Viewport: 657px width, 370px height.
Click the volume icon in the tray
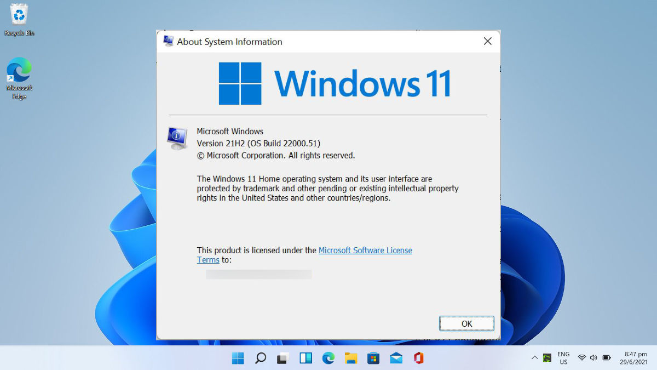pyautogui.click(x=593, y=358)
